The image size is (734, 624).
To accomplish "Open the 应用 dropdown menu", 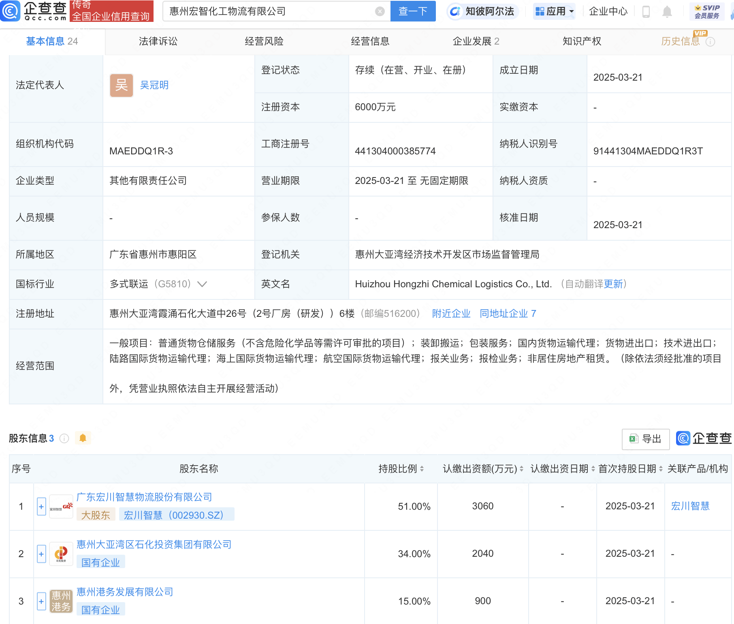I will click(x=554, y=11).
